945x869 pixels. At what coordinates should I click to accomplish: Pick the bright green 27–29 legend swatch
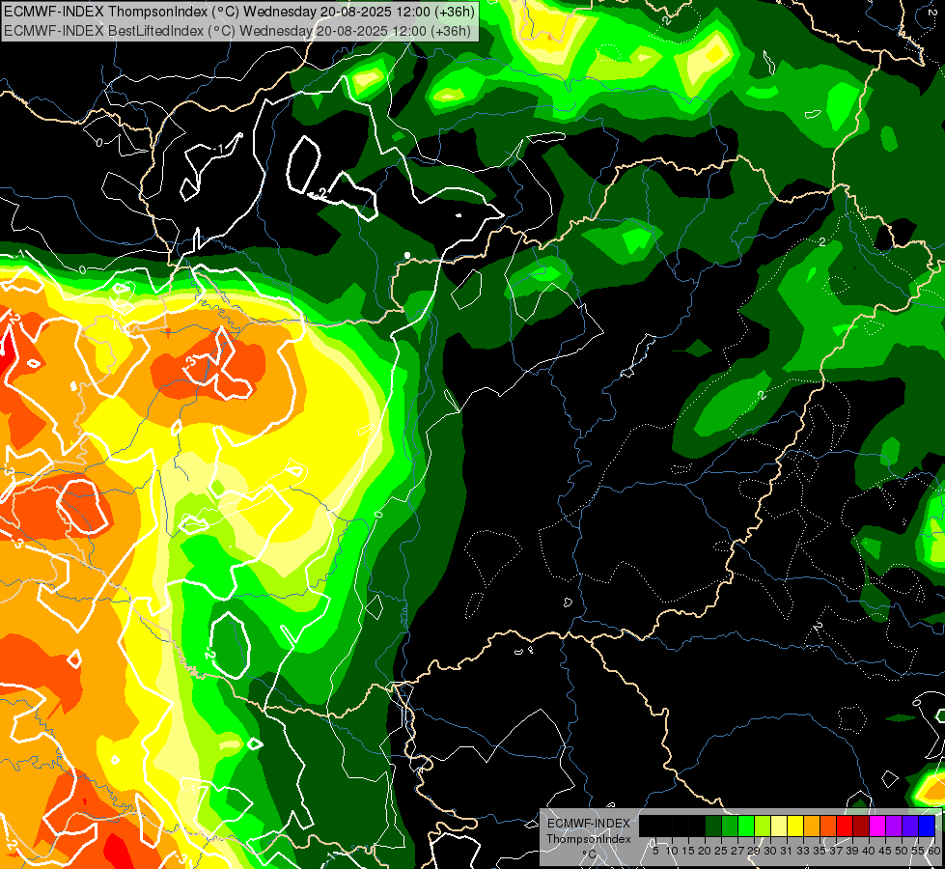(x=746, y=826)
